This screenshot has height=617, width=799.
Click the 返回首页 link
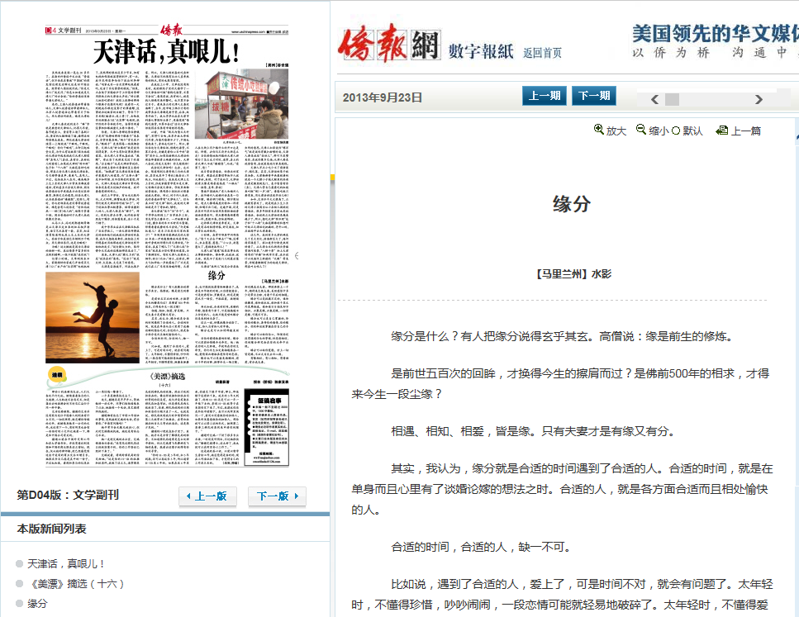(542, 53)
